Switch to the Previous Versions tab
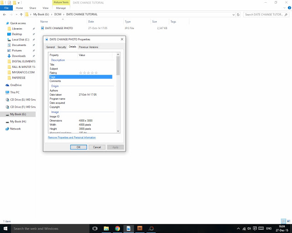 coord(88,47)
